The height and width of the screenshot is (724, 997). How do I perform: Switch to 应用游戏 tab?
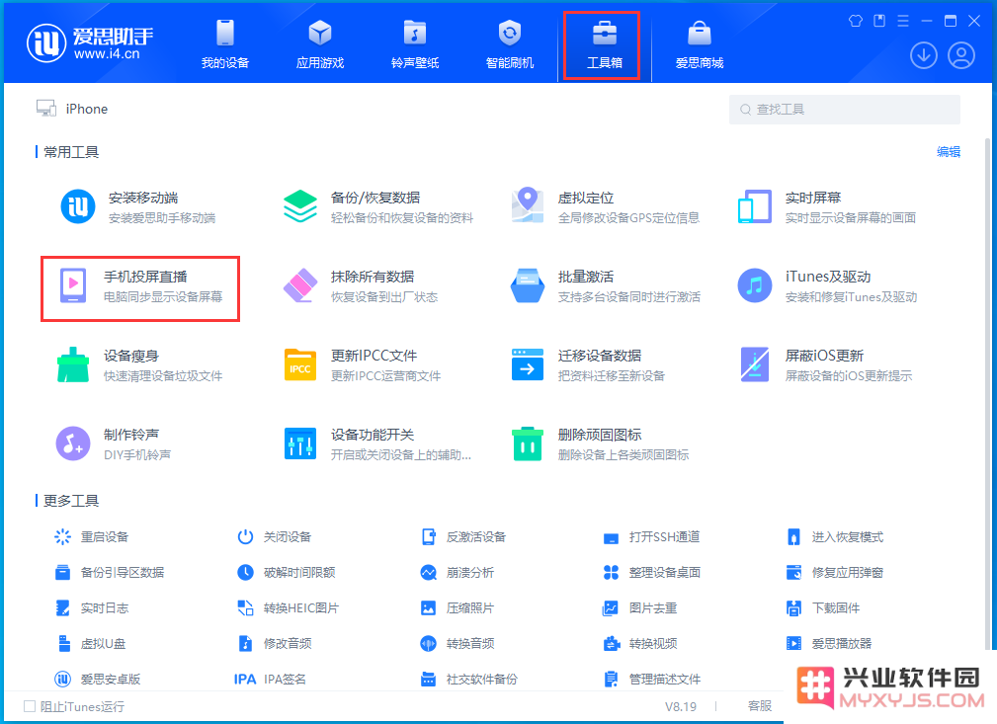click(x=320, y=43)
